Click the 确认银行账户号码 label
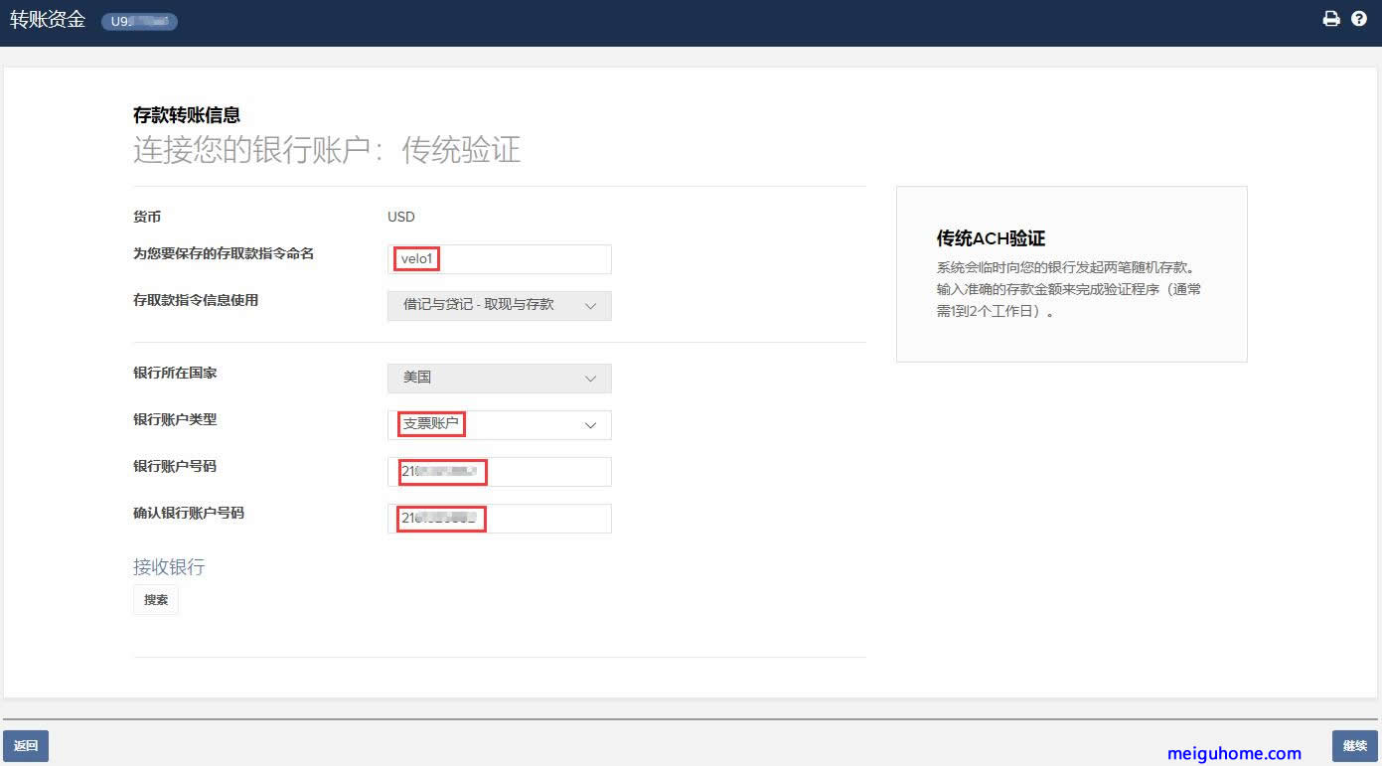This screenshot has width=1382, height=766. 189,514
